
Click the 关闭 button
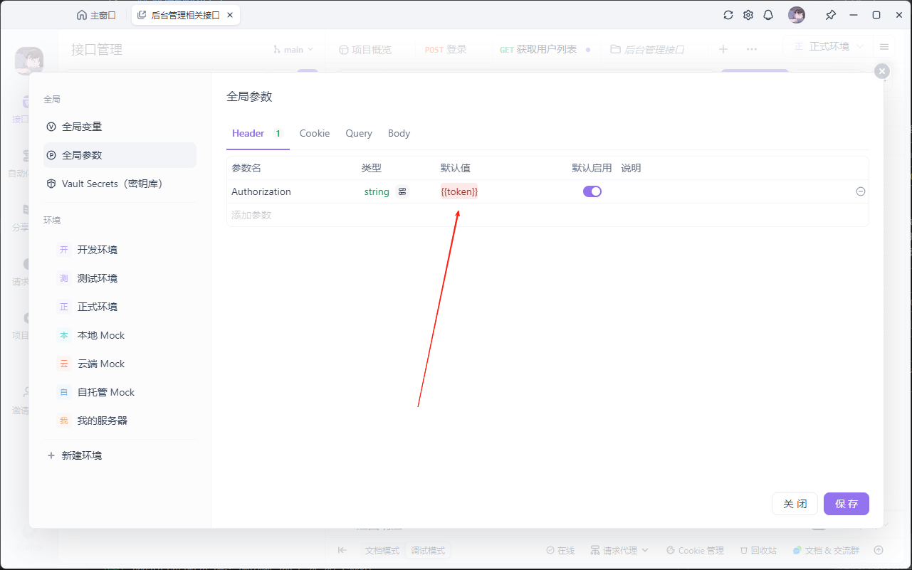point(795,504)
